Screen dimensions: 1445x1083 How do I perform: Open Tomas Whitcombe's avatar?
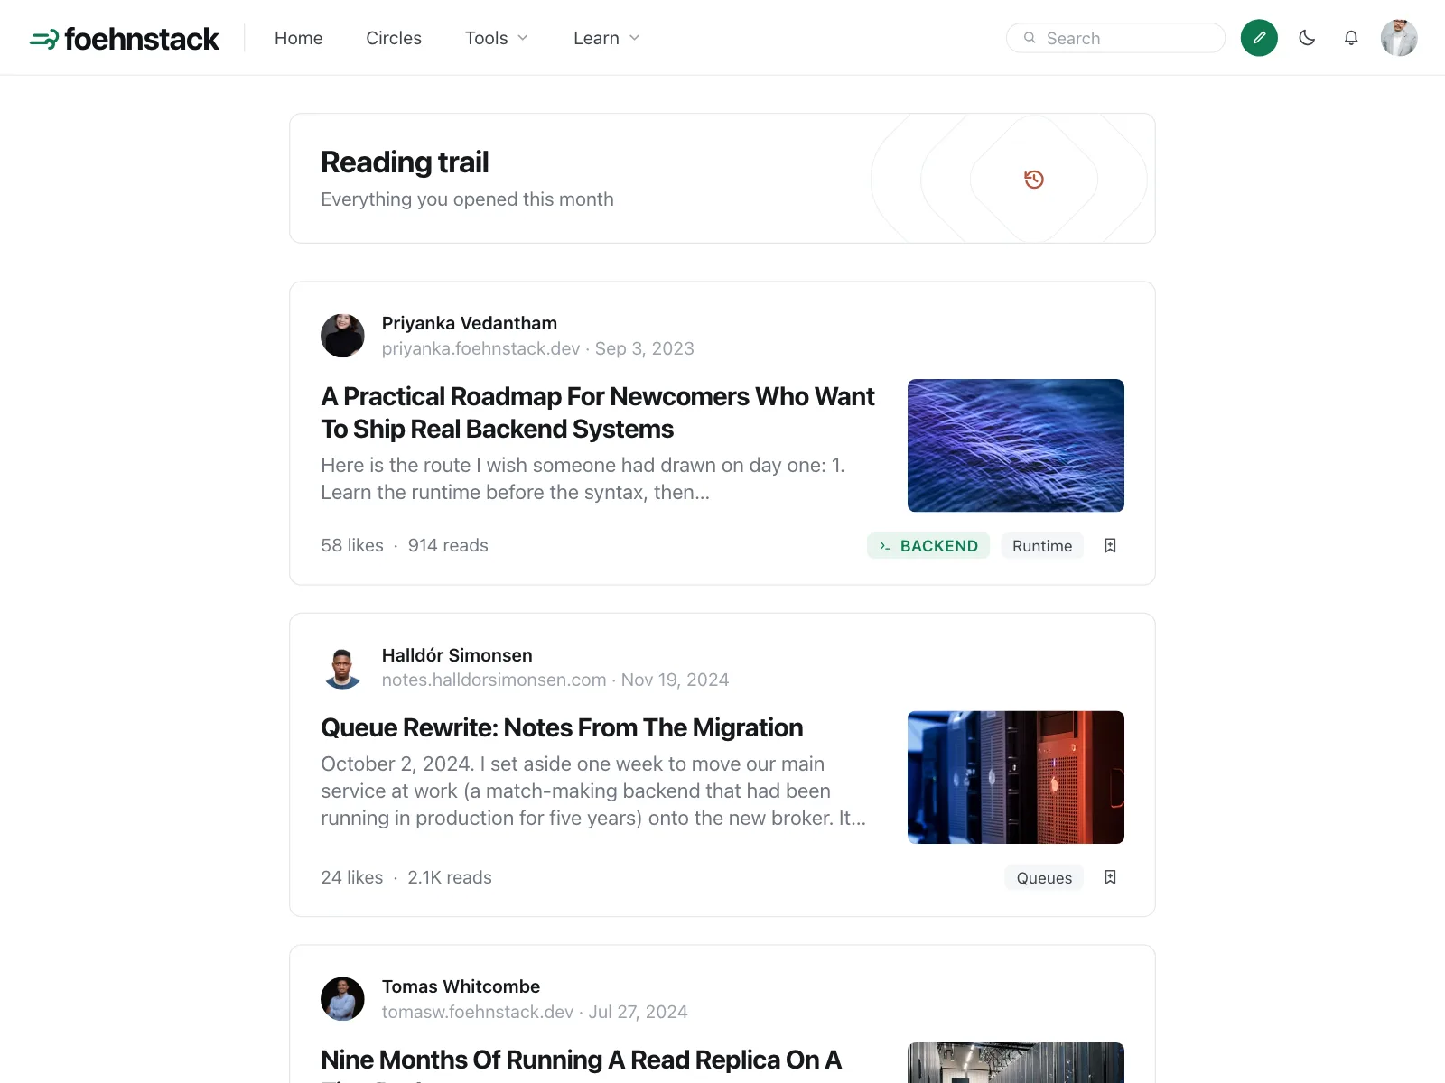tap(342, 999)
